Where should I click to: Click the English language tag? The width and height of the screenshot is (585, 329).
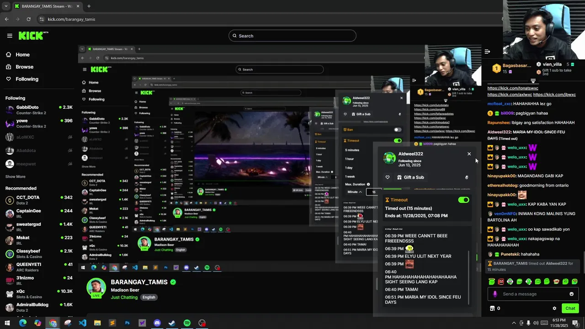pos(149,297)
